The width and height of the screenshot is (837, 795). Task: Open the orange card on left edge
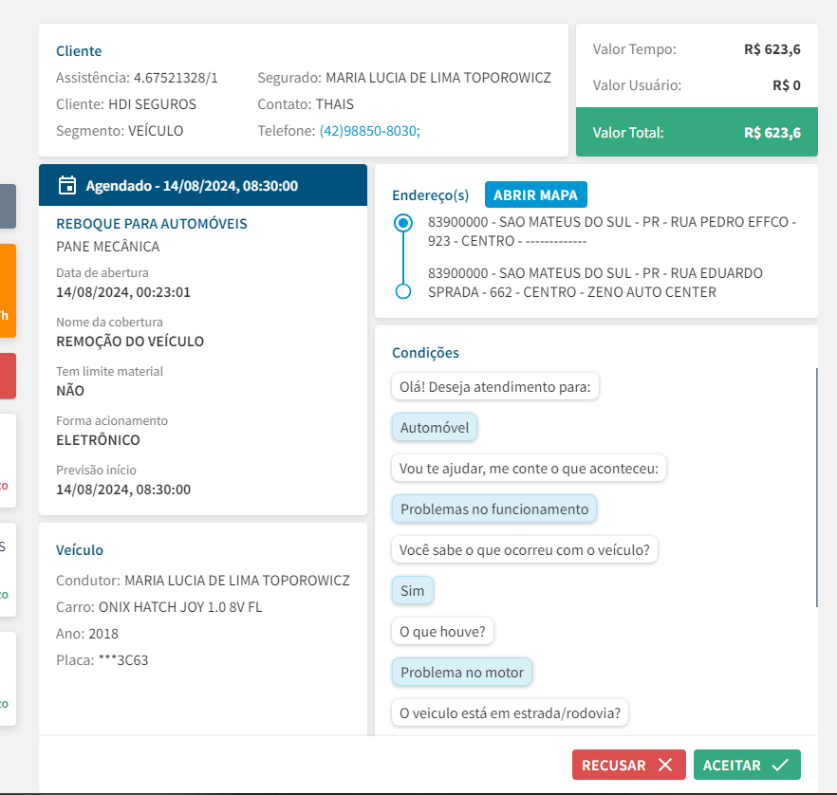coord(8,290)
